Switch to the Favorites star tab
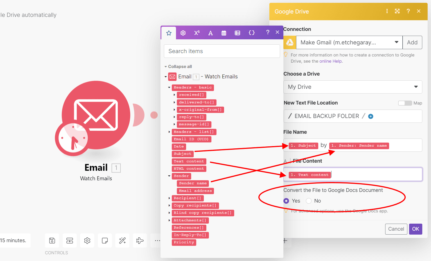The width and height of the screenshot is (431, 261). (x=168, y=33)
